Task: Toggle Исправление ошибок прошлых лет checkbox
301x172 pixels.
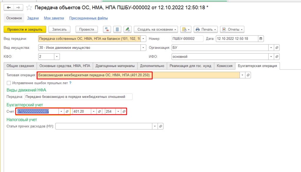Action: click(9, 83)
